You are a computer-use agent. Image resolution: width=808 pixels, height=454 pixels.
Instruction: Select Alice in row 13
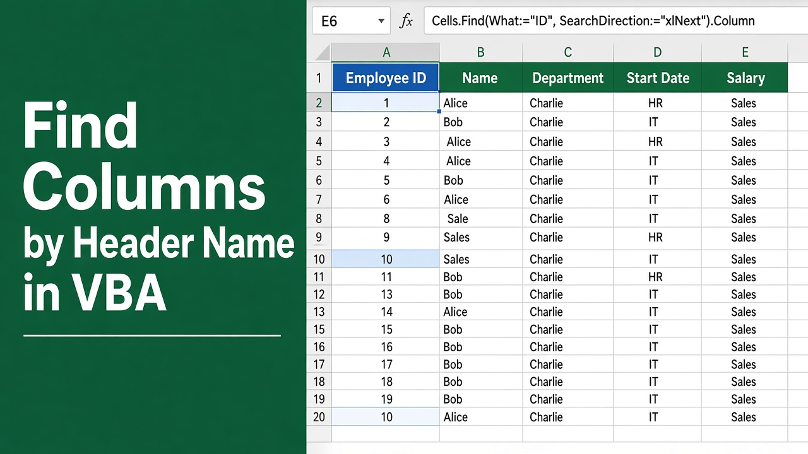[480, 312]
